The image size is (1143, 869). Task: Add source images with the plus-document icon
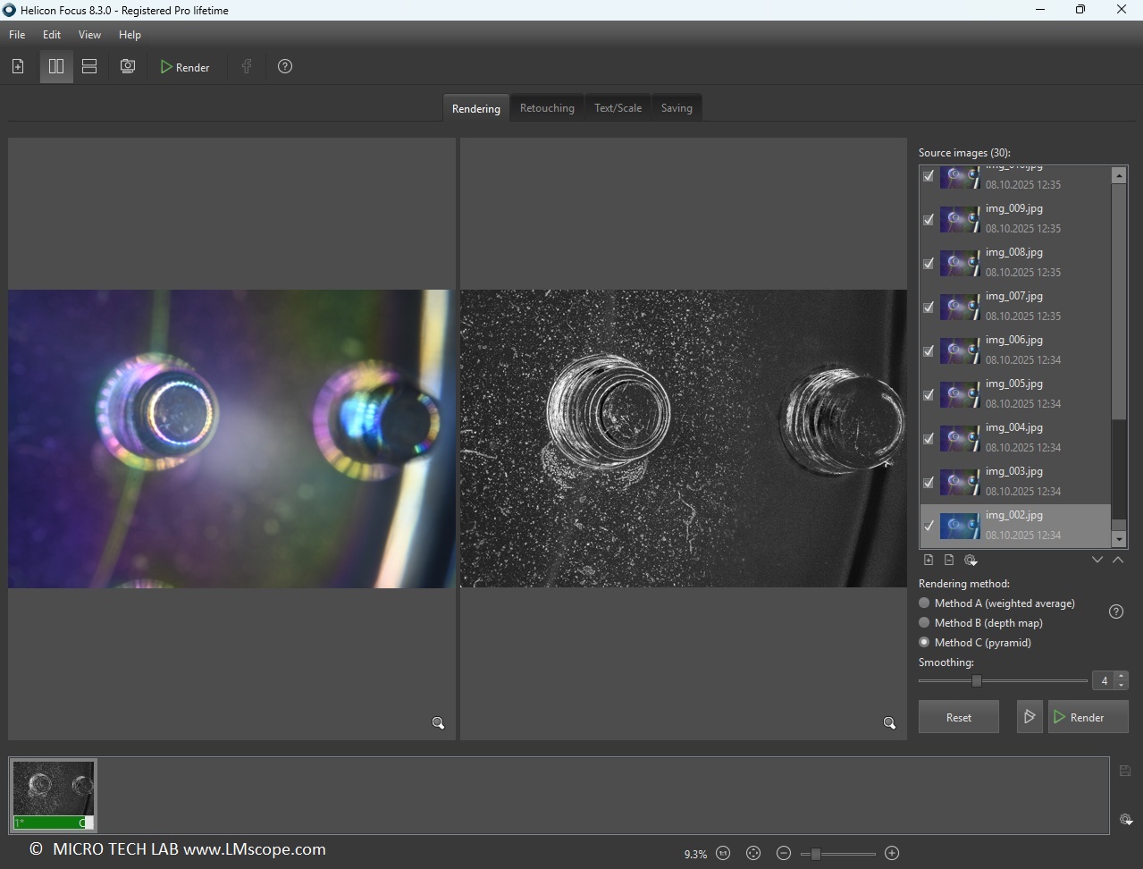click(928, 560)
